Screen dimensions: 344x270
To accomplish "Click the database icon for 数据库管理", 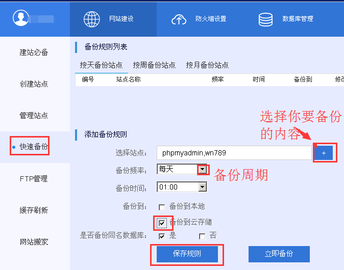I will [x=265, y=19].
